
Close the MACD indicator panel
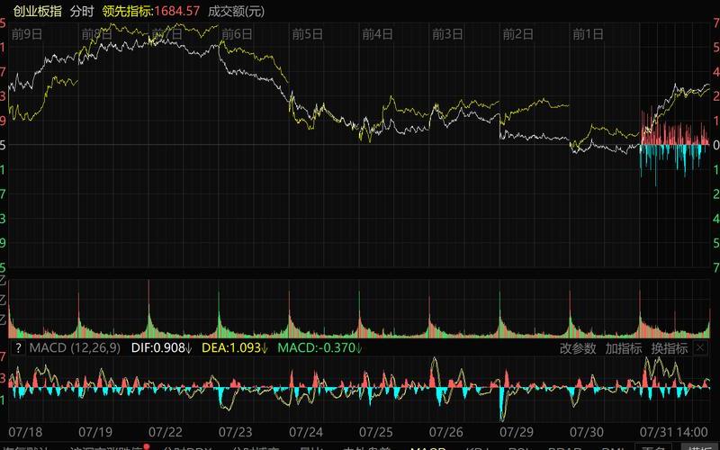click(699, 348)
